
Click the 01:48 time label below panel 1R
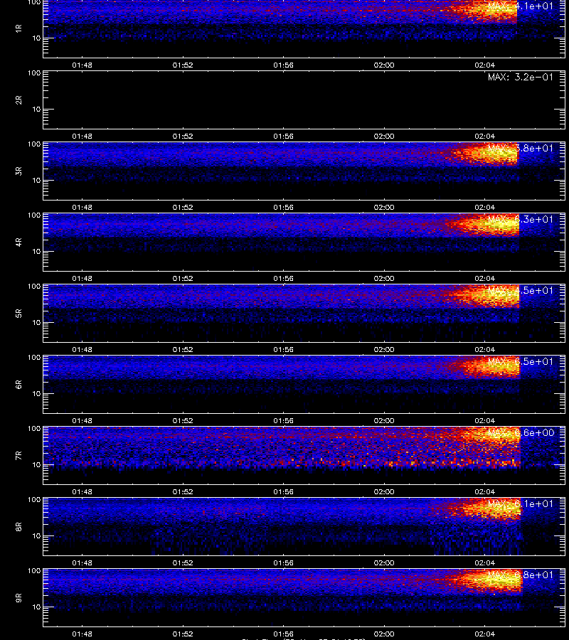(82, 65)
